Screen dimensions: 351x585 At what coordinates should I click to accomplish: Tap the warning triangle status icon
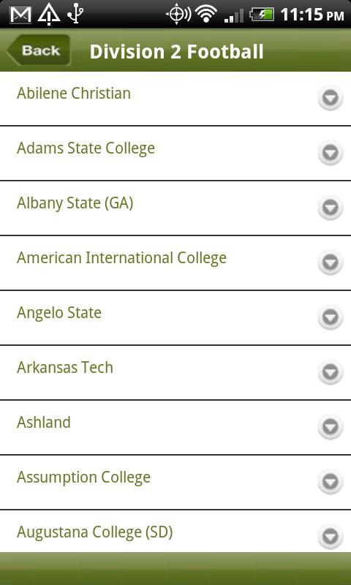[x=49, y=15]
